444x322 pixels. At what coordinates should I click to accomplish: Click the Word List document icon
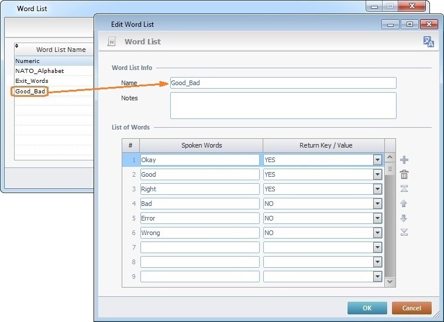point(112,42)
